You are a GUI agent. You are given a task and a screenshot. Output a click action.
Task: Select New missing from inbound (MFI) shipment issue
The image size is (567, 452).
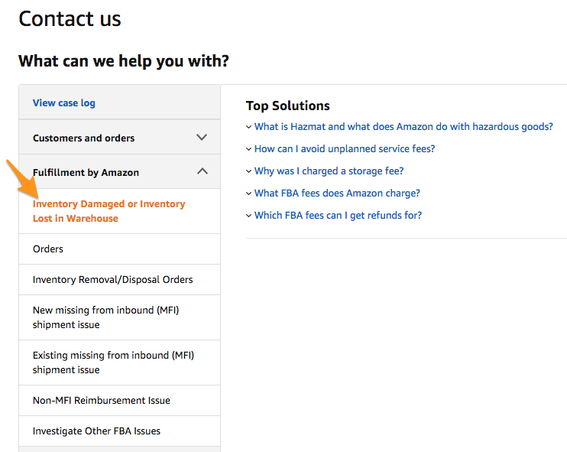tap(105, 317)
